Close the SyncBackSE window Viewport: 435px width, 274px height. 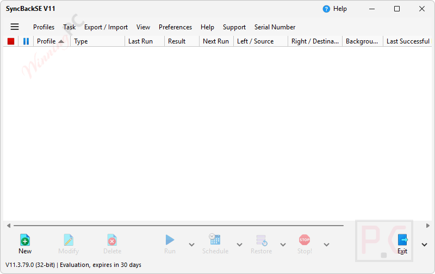422,9
